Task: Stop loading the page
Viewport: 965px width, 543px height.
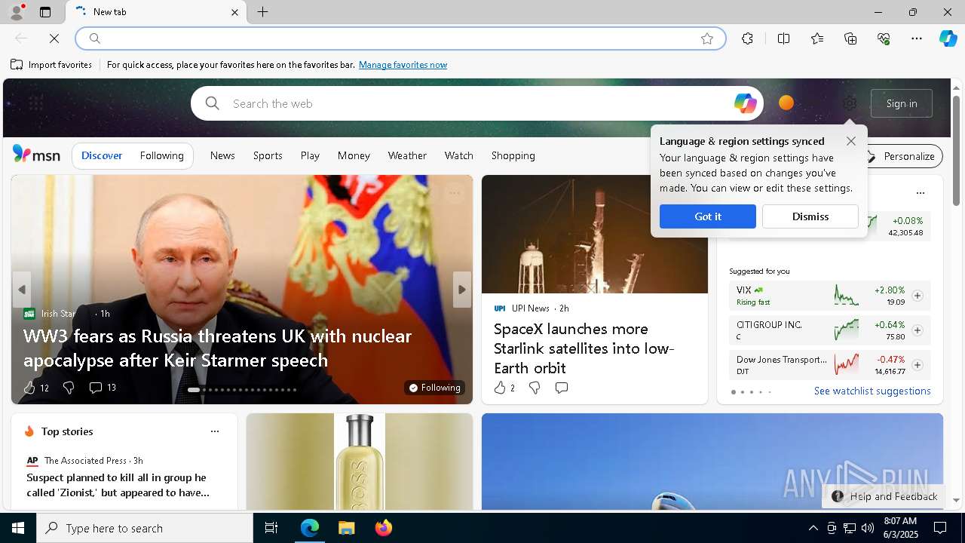Action: [x=54, y=38]
